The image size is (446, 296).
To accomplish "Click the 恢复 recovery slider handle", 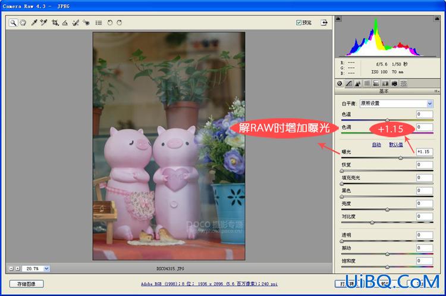I will (x=342, y=171).
